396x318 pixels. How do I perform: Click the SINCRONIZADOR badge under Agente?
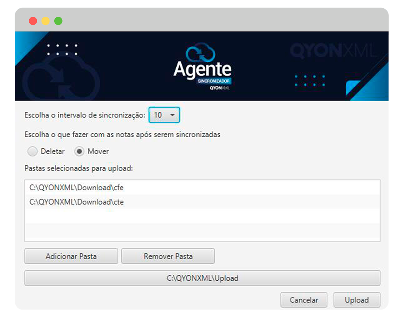click(214, 81)
